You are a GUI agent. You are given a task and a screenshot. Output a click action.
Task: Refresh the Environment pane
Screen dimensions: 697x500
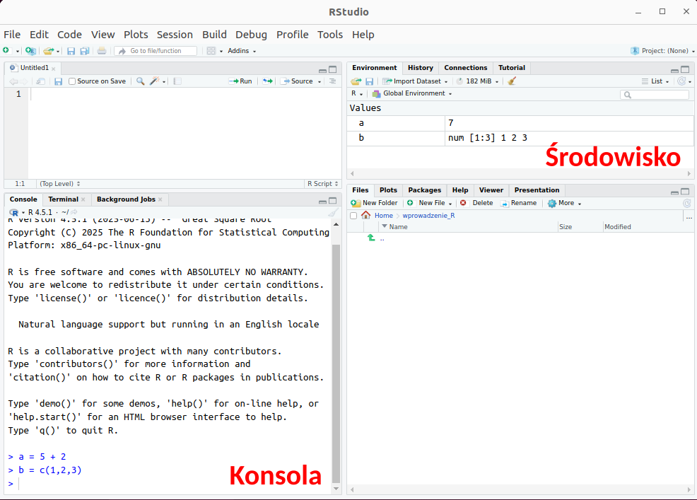pos(681,81)
